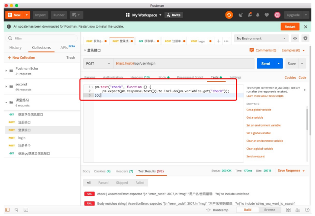
Task: Dismiss the update notification banner
Action: 305,27
